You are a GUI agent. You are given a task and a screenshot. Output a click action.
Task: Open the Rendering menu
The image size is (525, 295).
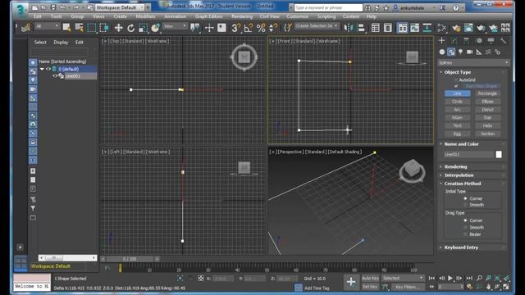[x=242, y=16]
